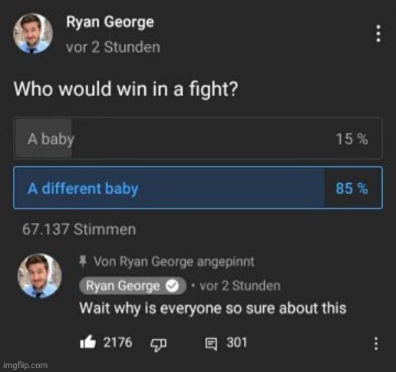This screenshot has width=396, height=372.
Task: Open Ryan George channel from post header name
Action: [x=110, y=22]
